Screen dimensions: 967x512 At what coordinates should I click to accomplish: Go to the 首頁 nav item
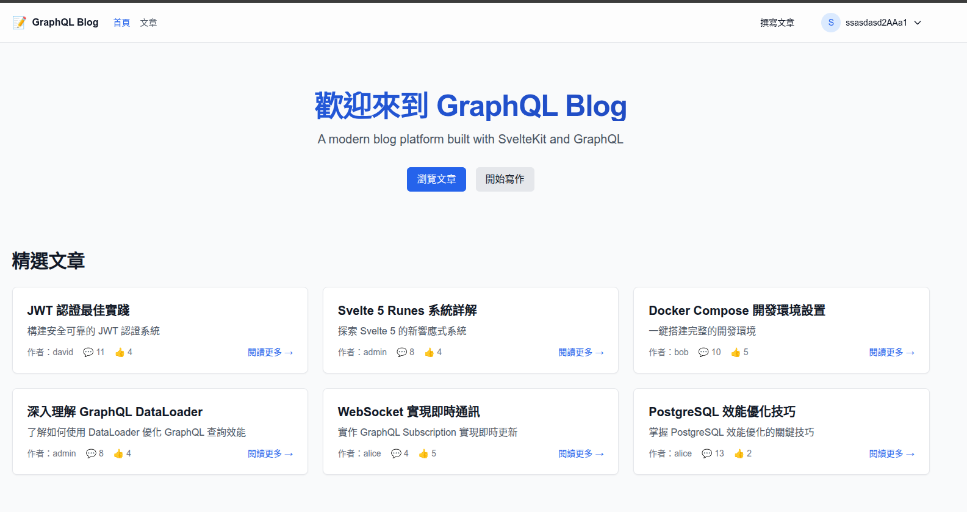(x=121, y=23)
